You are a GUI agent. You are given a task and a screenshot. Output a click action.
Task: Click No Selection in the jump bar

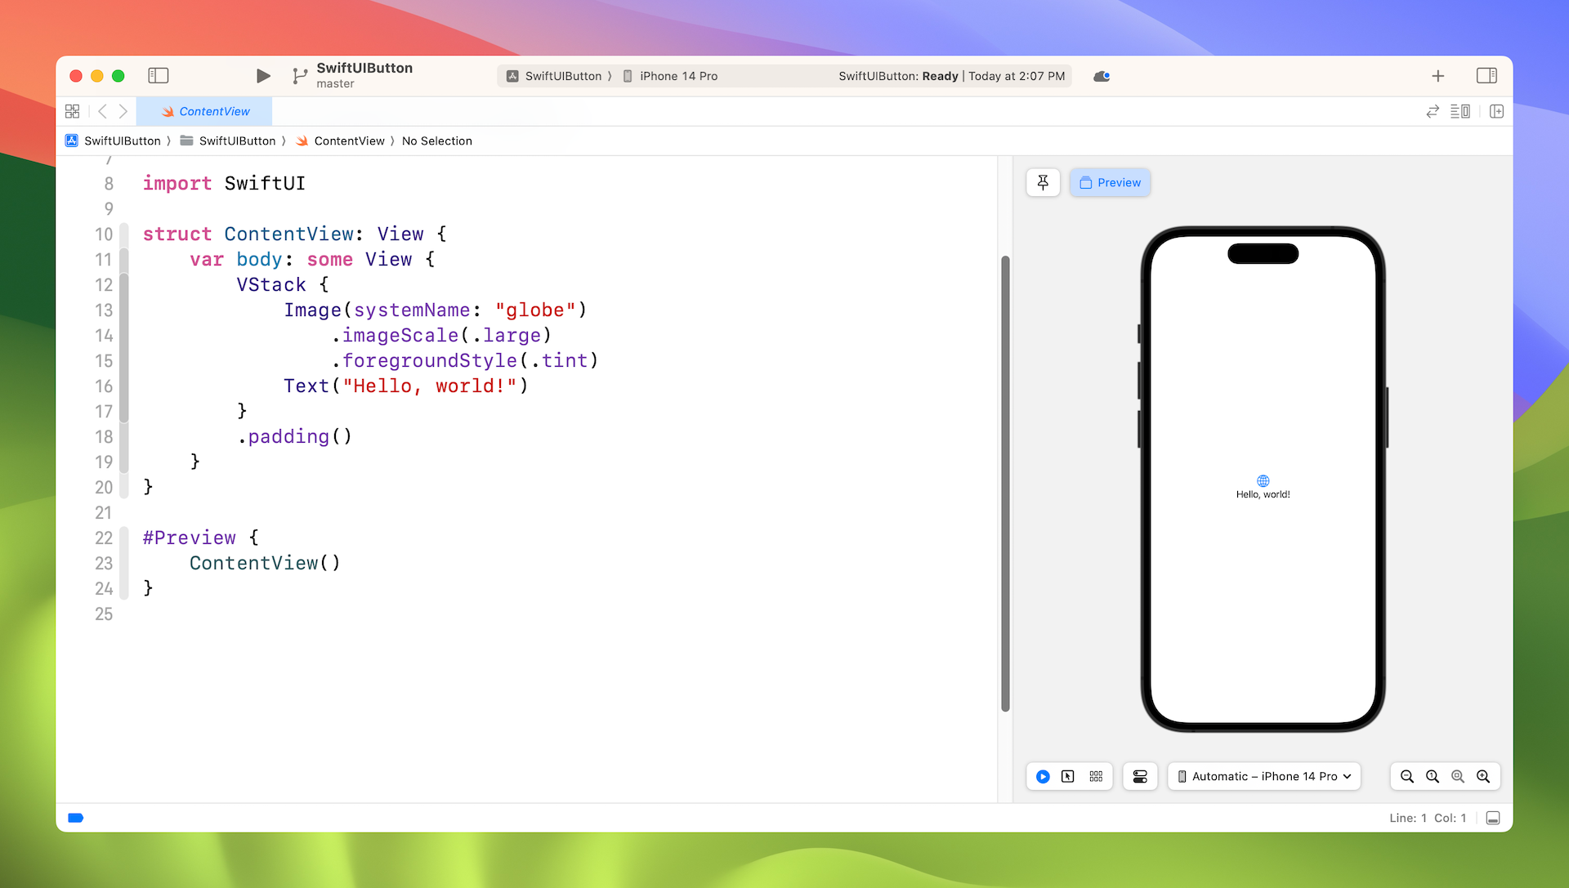click(x=437, y=141)
